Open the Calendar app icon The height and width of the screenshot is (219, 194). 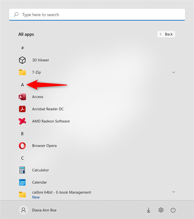(22, 182)
